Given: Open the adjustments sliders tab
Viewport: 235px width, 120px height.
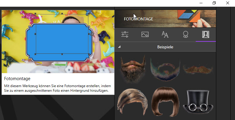Looking at the screenshot, I should (125, 34).
